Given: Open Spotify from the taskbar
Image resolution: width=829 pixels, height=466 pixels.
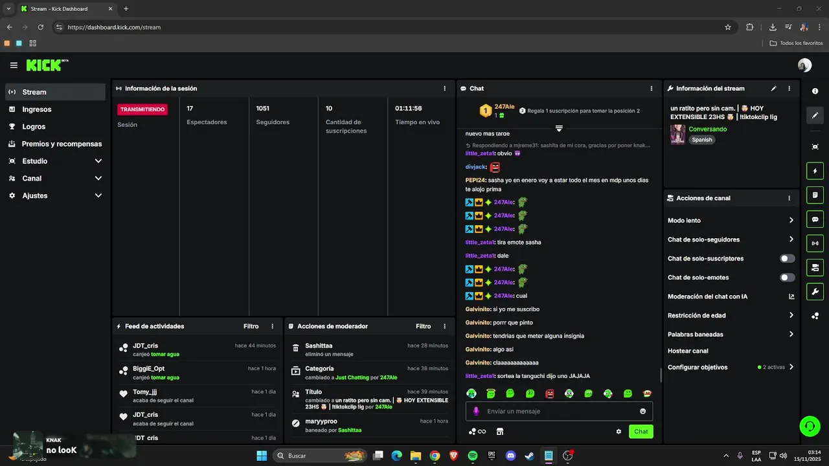Looking at the screenshot, I should (473, 456).
